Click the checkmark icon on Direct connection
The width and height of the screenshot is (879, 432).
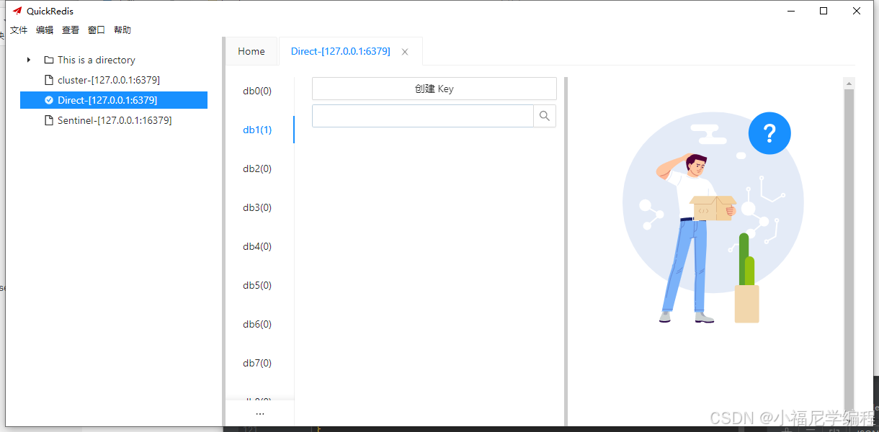48,100
